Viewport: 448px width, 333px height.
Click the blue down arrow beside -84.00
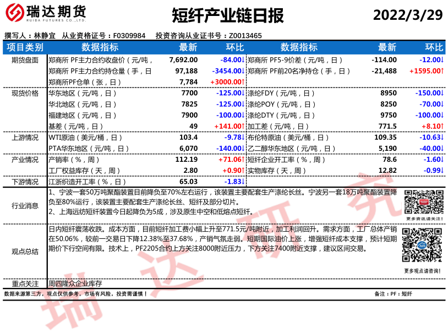(243, 60)
